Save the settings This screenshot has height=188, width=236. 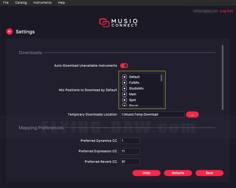pos(209,173)
